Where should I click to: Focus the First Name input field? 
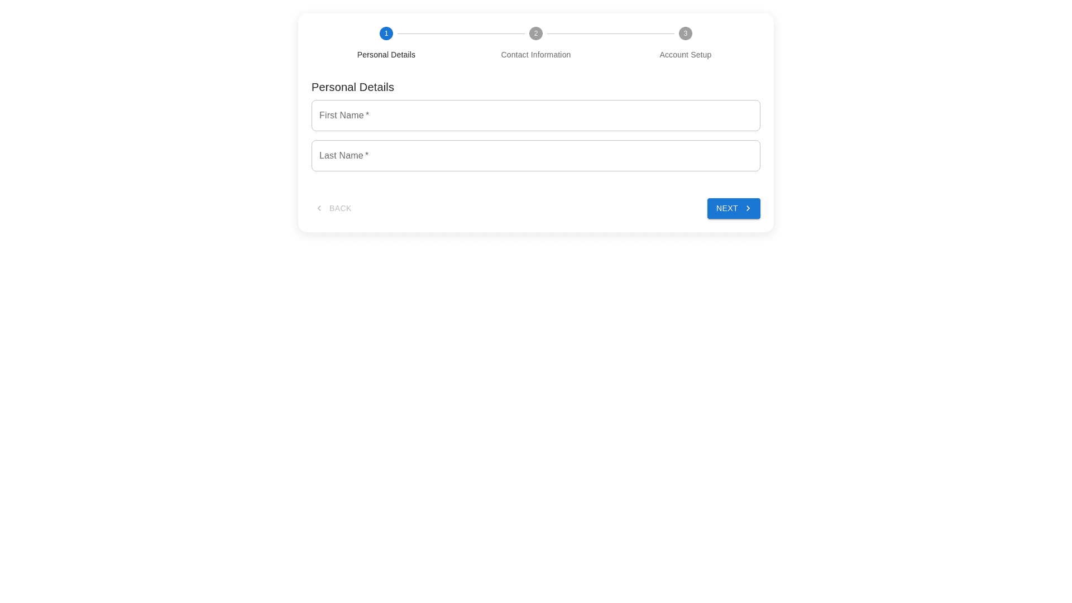tap(535, 116)
